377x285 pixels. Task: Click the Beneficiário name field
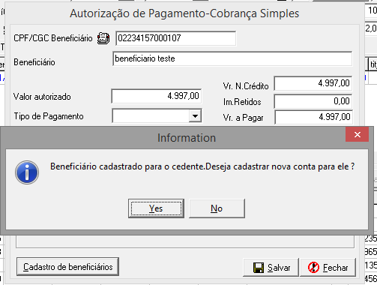point(232,58)
